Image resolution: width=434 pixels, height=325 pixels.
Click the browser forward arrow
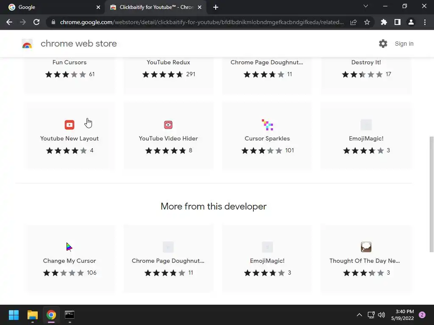23,22
